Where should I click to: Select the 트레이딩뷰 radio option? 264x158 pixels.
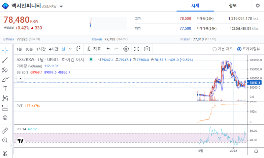(x=248, y=49)
